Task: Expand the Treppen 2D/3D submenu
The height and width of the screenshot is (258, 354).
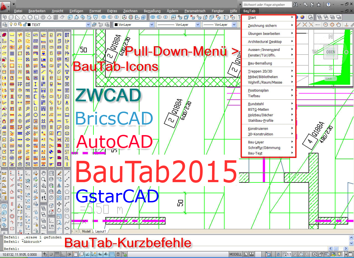Action: 269,71
